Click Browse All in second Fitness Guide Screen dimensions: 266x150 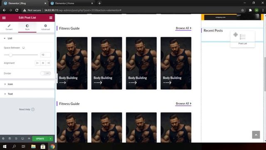(x=183, y=104)
